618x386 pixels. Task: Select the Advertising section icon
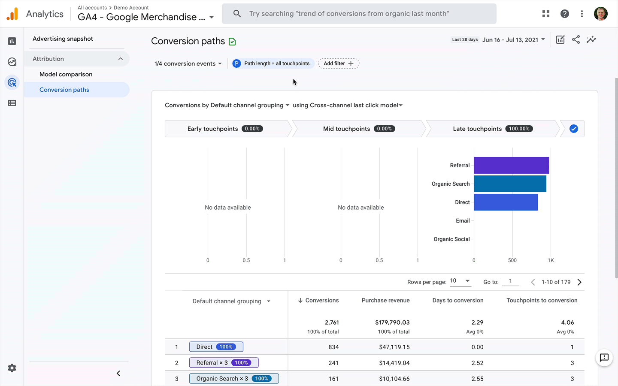point(12,82)
